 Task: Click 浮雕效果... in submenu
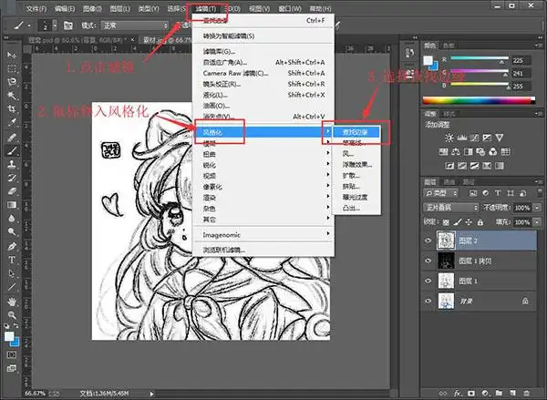[356, 164]
